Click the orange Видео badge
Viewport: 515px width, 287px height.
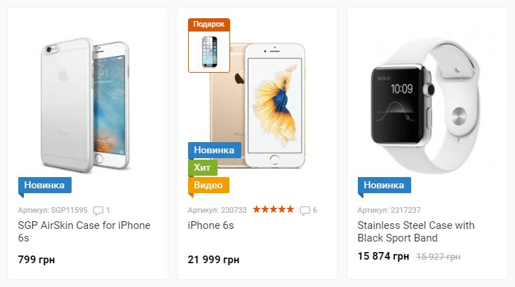point(208,185)
